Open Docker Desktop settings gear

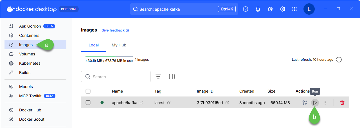coord(283,9)
